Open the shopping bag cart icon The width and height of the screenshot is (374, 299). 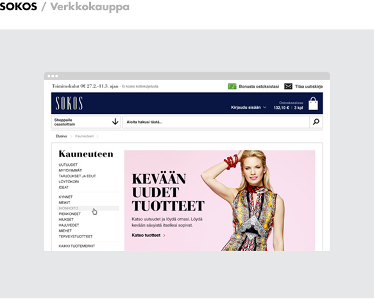[x=313, y=104]
